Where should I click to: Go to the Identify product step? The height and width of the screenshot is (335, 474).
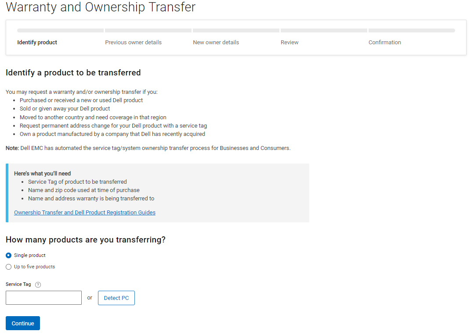pos(37,43)
